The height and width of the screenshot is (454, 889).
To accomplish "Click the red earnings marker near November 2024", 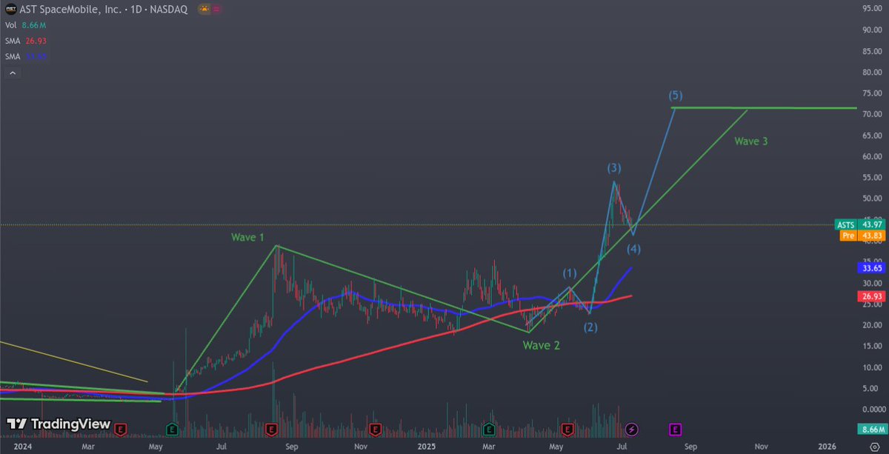I will click(376, 428).
